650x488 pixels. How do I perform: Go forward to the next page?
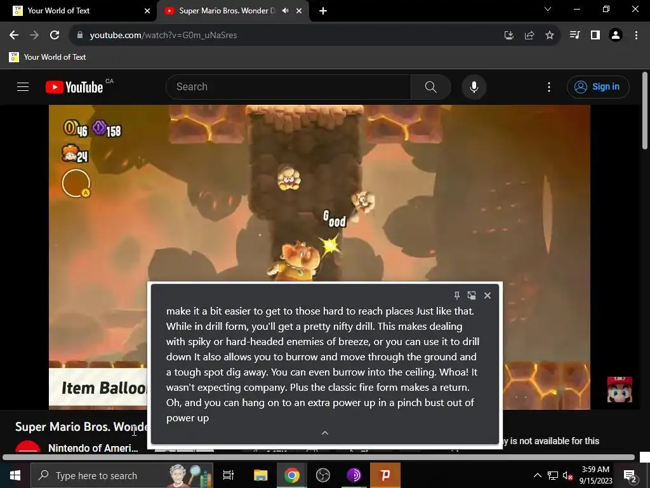[34, 36]
